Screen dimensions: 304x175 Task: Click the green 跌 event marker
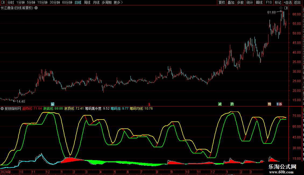click(232, 104)
